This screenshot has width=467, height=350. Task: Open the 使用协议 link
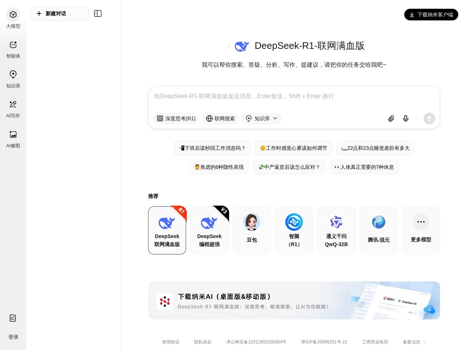click(170, 342)
